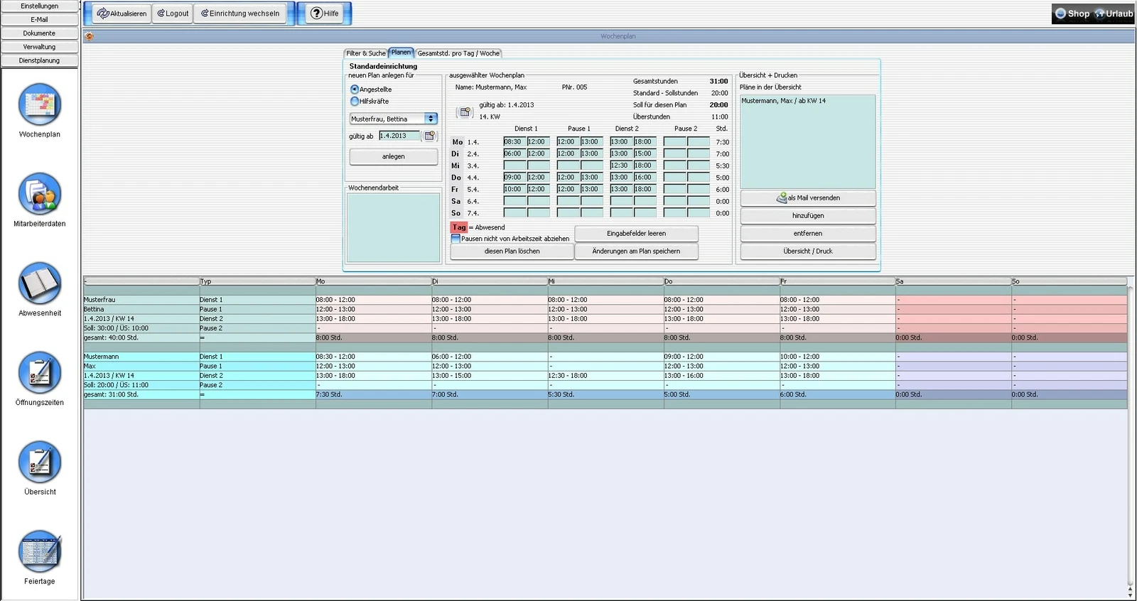Click Eingabefelder leeren button
Viewport: 1137px width, 601px height.
(636, 233)
